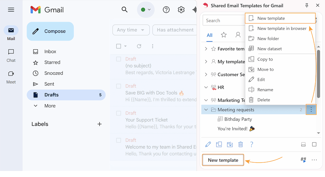Viewport: 325px width, 177px height.
Task: Choose Delete in context menu
Action: (x=280, y=100)
